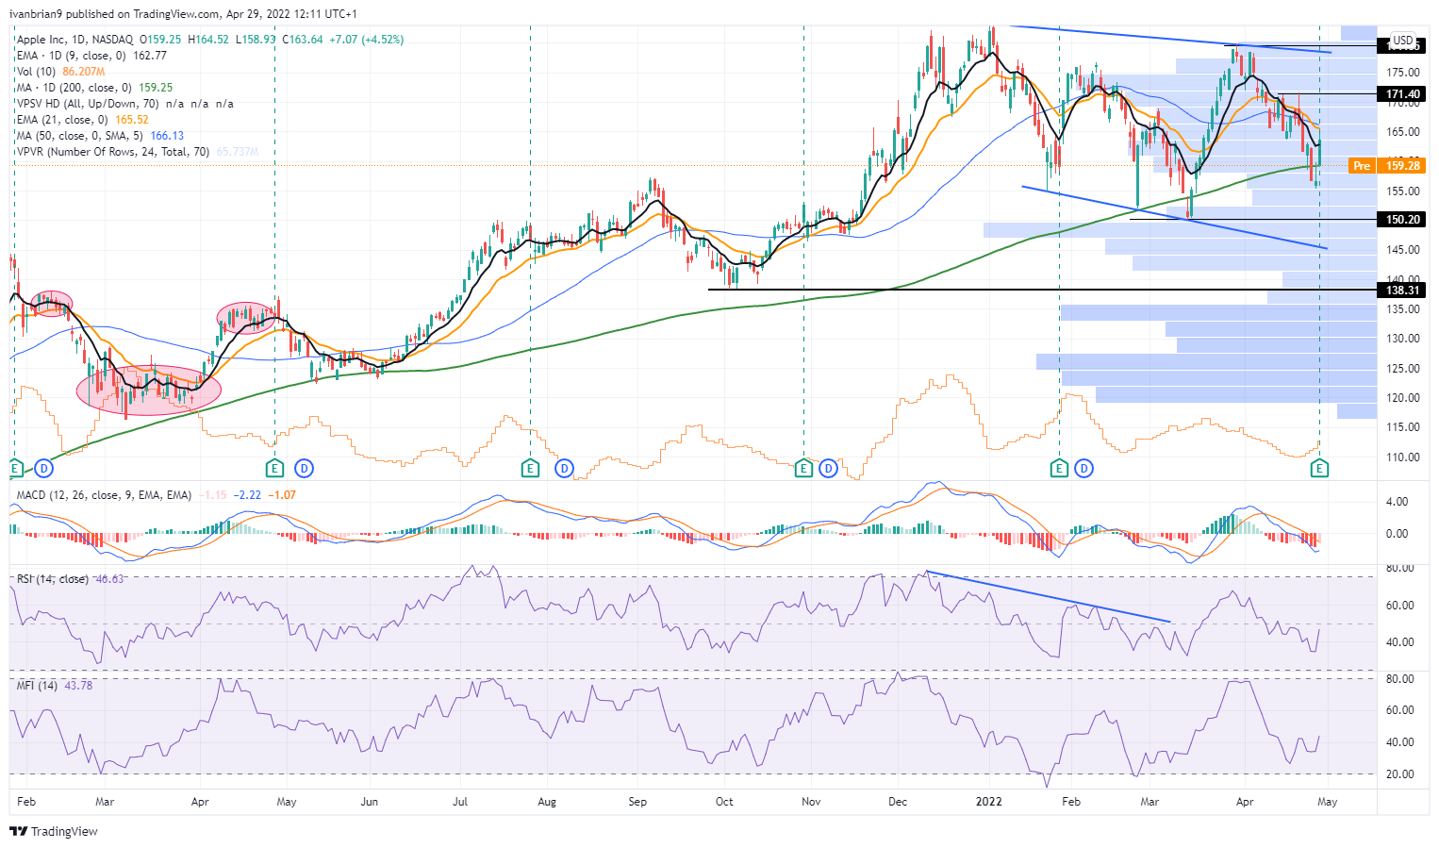Click the 110.00 price scale label

coord(1403,457)
